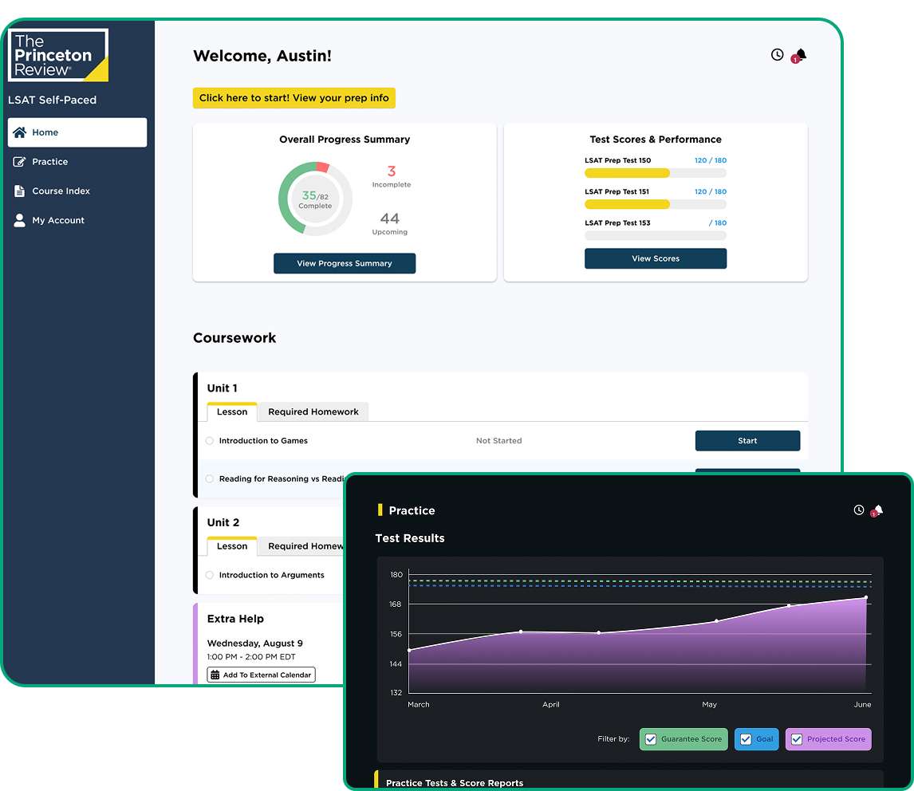Toggle the Guarantee Score filter checkbox
This screenshot has width=914, height=791.
(651, 739)
